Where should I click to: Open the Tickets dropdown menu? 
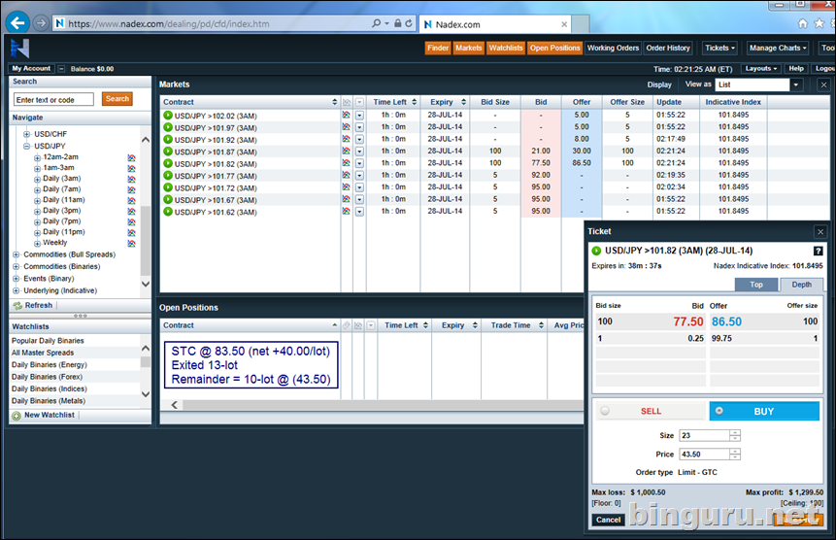click(x=719, y=48)
